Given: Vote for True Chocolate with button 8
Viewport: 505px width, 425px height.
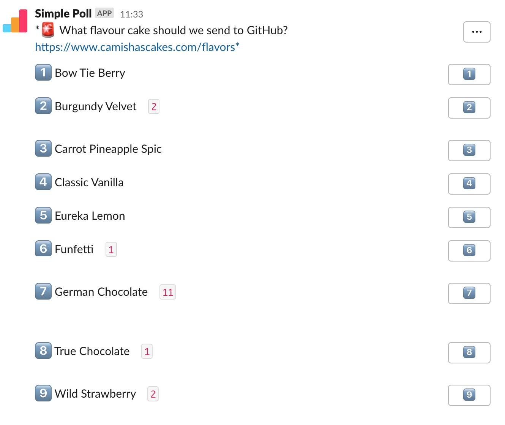Looking at the screenshot, I should tap(469, 352).
